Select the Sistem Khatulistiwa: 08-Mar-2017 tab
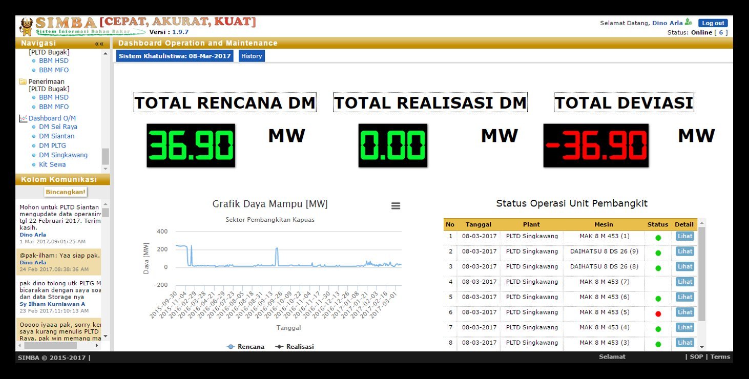749x379 pixels. point(176,56)
